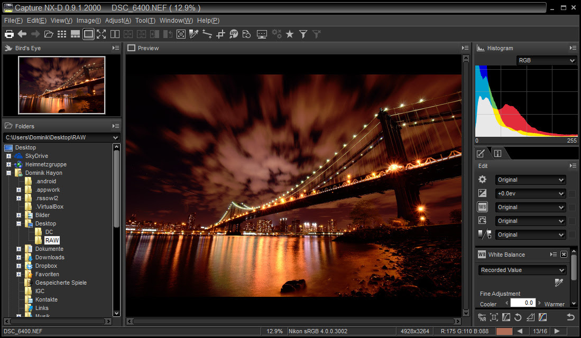Open the Recorded Value white balance dropdown
The image size is (581, 338).
click(x=521, y=270)
